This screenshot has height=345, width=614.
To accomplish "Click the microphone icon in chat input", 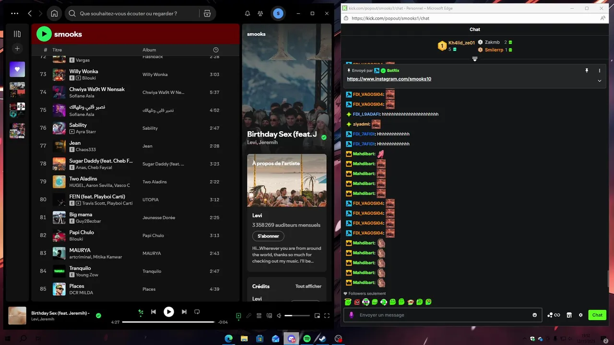I will pyautogui.click(x=352, y=315).
